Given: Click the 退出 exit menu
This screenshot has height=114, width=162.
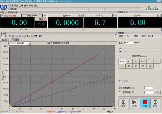Looking at the screenshot, I should (36, 6).
